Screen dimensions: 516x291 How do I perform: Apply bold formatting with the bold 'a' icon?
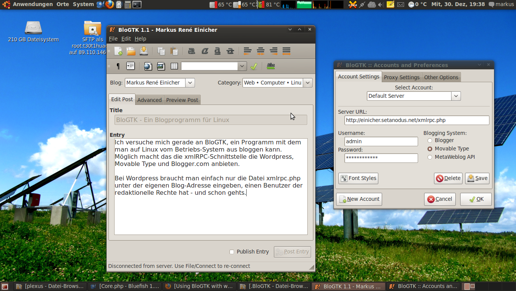[x=192, y=51]
